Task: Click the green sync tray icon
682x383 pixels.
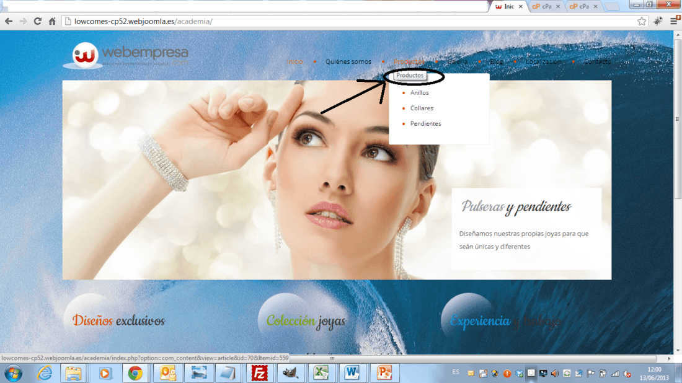Action: point(567,374)
